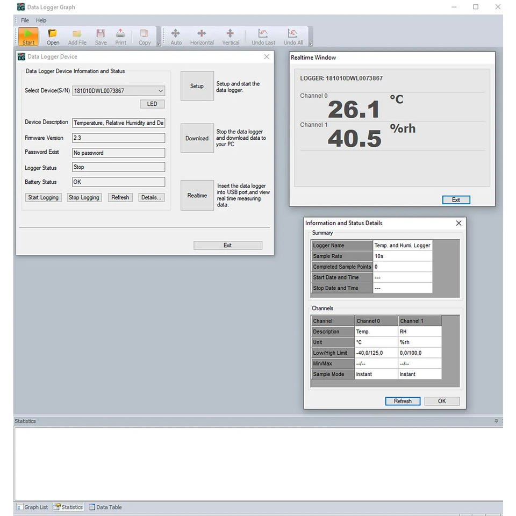Click the 26.1 temperature reading

pyautogui.click(x=354, y=110)
